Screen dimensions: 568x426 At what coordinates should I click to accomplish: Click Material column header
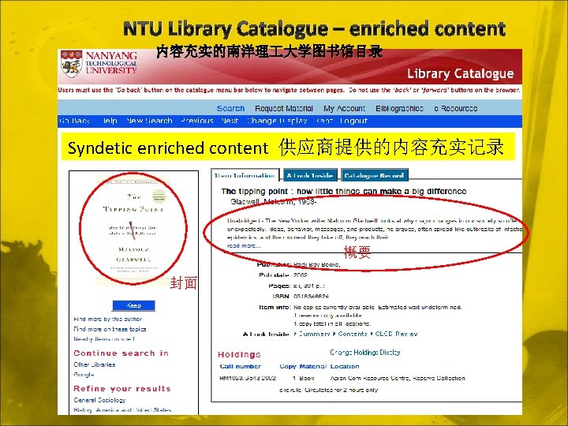(313, 366)
